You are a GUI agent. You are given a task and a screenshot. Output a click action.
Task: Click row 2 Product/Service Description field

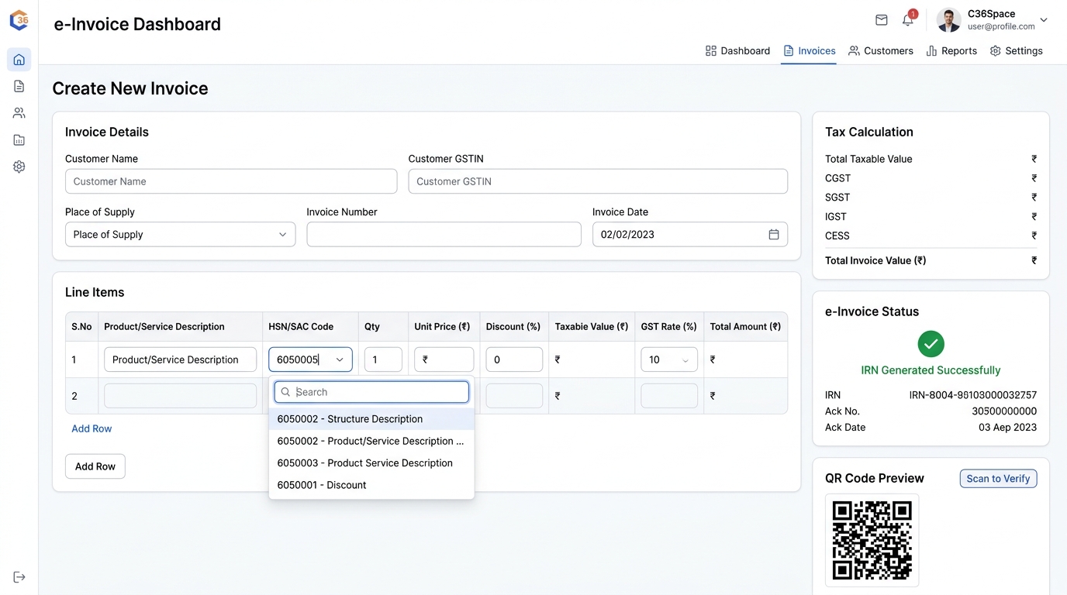tap(180, 396)
